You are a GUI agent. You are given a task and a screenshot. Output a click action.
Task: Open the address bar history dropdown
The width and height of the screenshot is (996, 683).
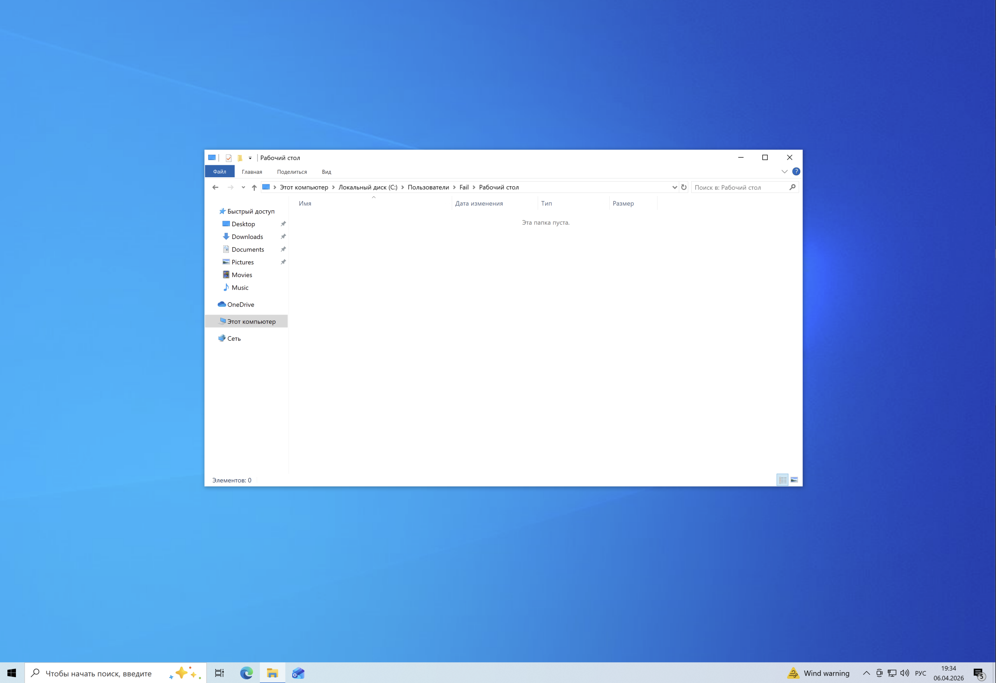point(674,187)
